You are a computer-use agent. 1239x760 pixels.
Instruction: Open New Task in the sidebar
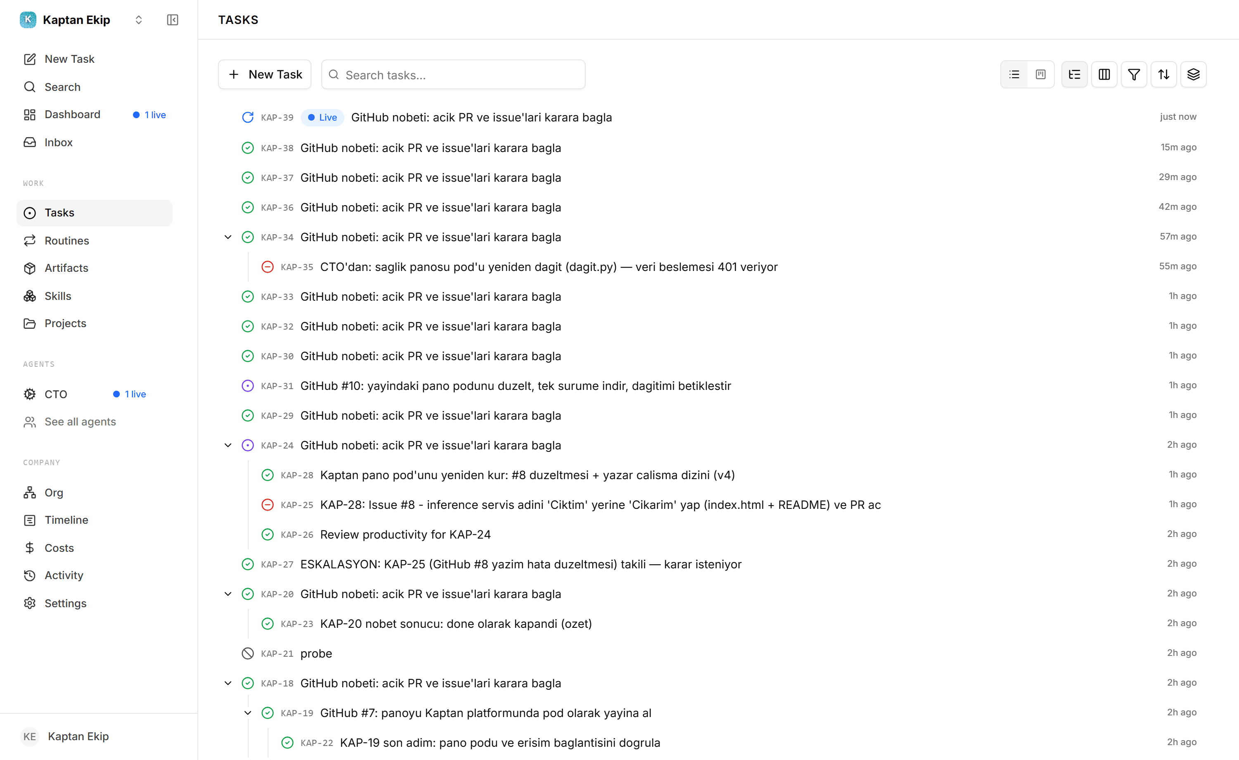coord(95,59)
